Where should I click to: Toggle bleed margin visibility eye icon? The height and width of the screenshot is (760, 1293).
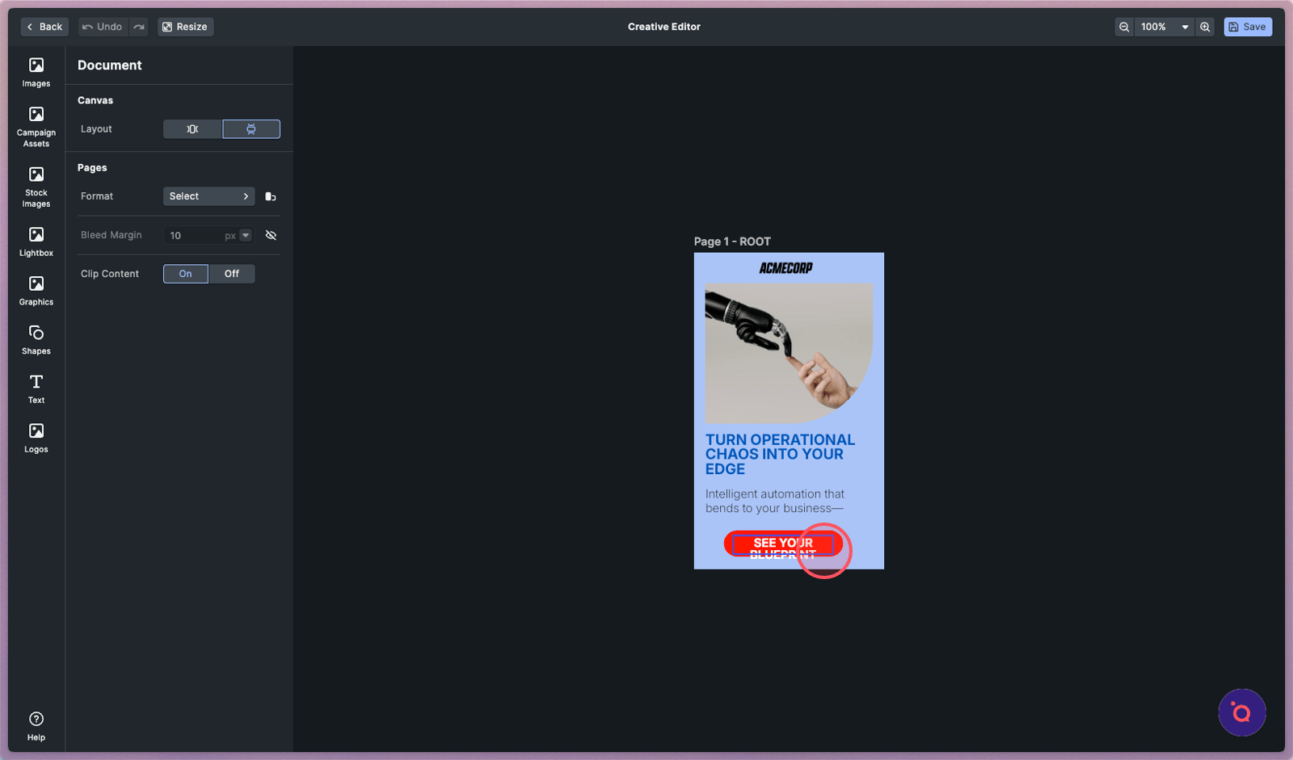coord(271,235)
